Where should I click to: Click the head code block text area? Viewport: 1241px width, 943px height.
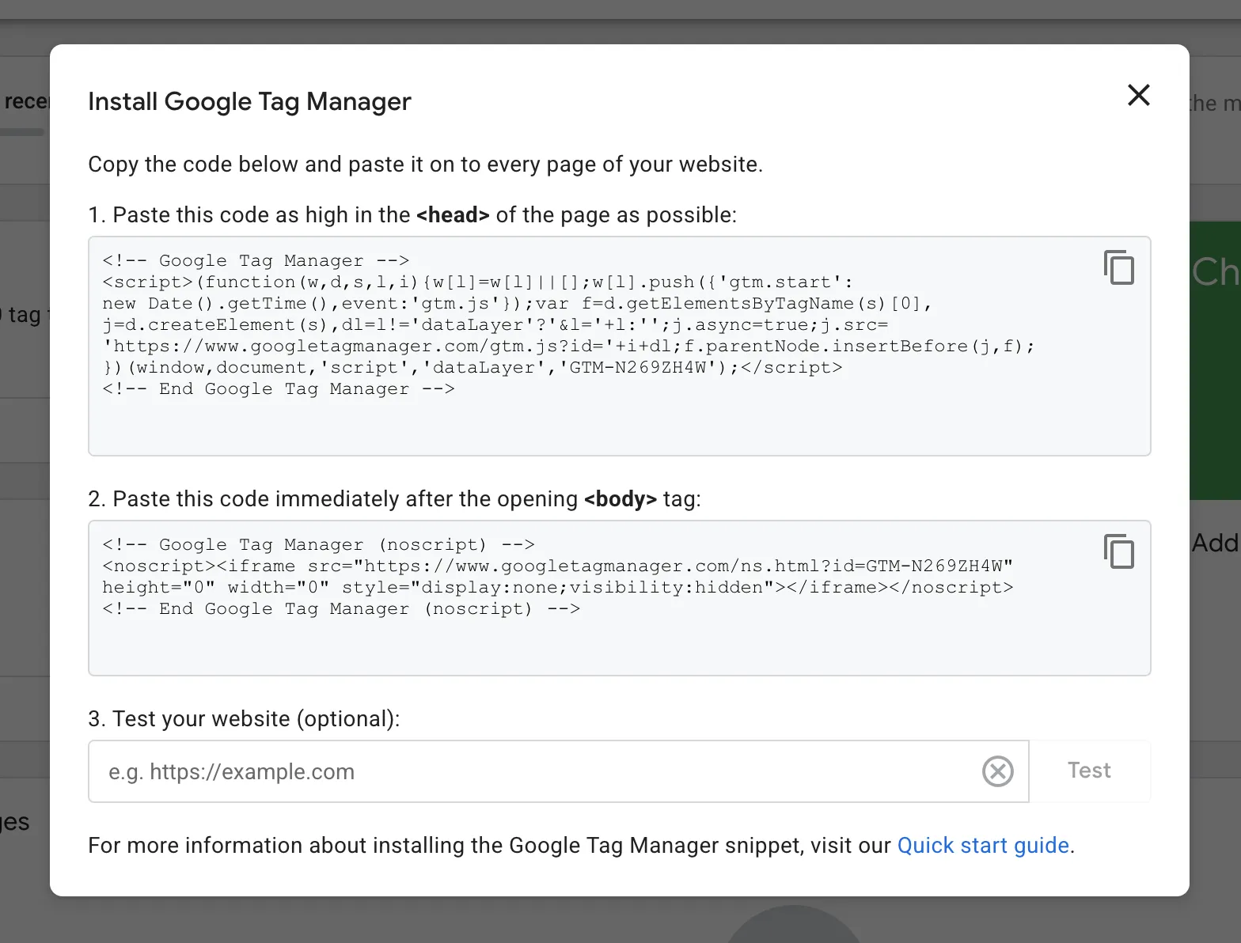pos(619,346)
